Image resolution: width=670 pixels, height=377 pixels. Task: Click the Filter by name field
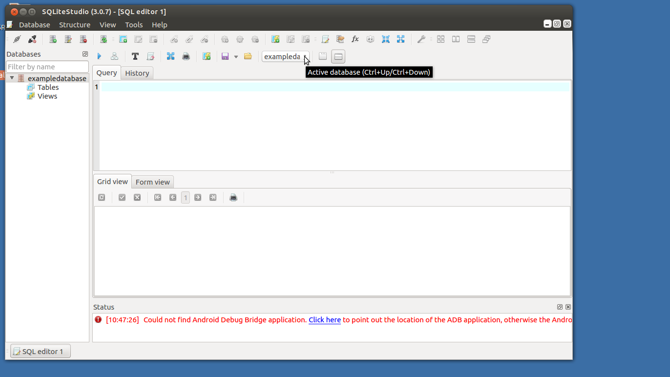click(x=47, y=66)
